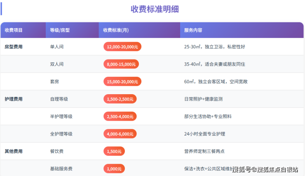Viewport: 305px width, 176px height.
Task: Click the 收费标准(月) column header
Action: pos(117,30)
